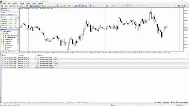
Task: Select the M30 timeframe
Action: 131,6
